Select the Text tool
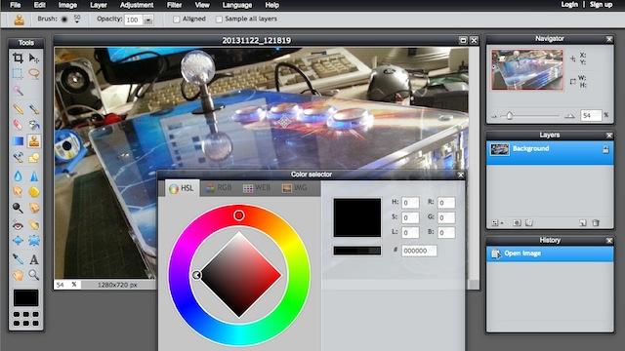Screen dimensions: 625x351 (34, 259)
